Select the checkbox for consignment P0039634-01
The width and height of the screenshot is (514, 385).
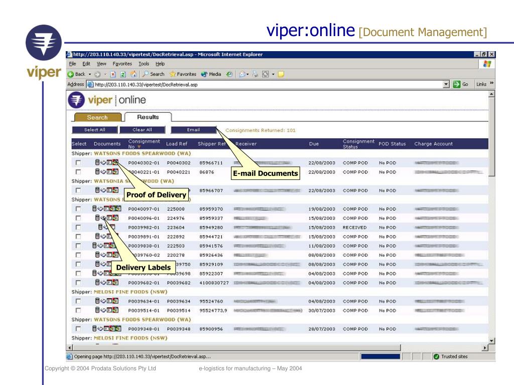[78, 301]
